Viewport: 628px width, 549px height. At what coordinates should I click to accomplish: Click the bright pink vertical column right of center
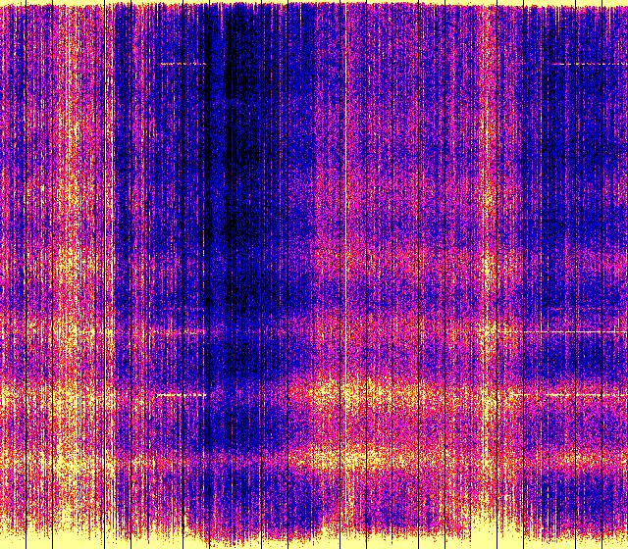point(486,196)
